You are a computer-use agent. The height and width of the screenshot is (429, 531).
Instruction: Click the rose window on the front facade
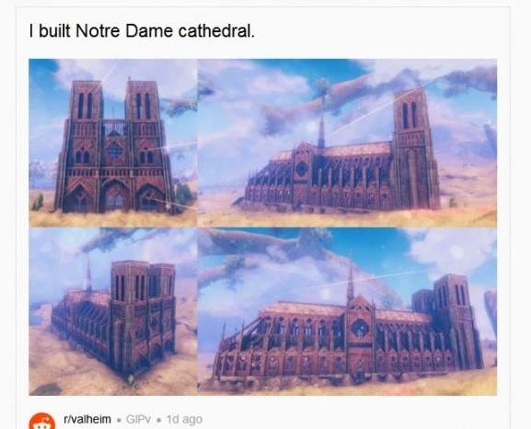pyautogui.click(x=115, y=150)
